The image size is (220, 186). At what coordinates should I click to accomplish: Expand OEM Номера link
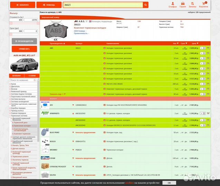point(80,31)
